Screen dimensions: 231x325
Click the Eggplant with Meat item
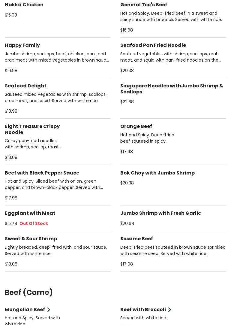tap(30, 213)
